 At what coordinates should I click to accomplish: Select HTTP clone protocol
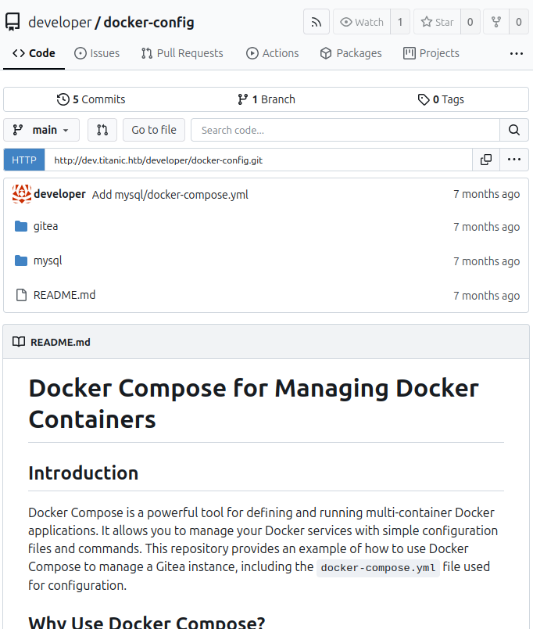click(x=24, y=160)
